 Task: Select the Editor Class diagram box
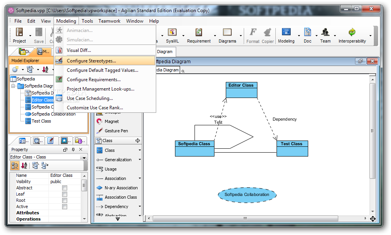241,90
